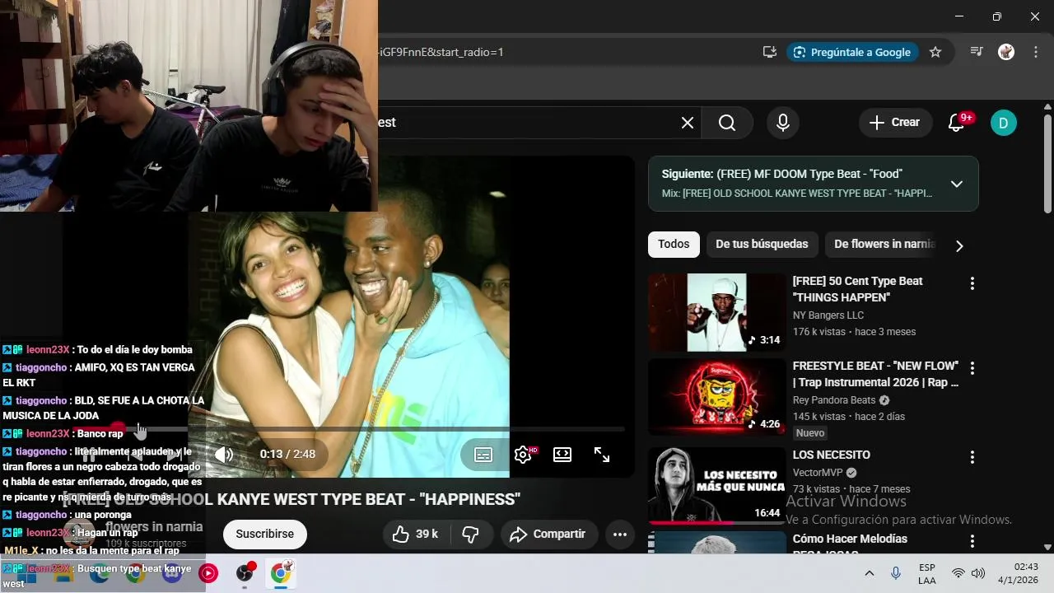Open the Chrome profile avatar
1054x593 pixels.
(1006, 52)
